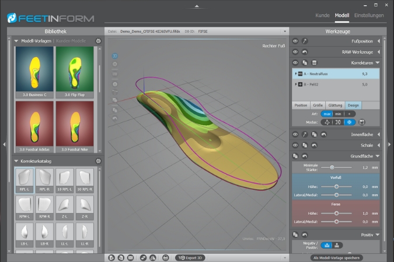Open Modell-Vorlagen settings gear

[98, 41]
